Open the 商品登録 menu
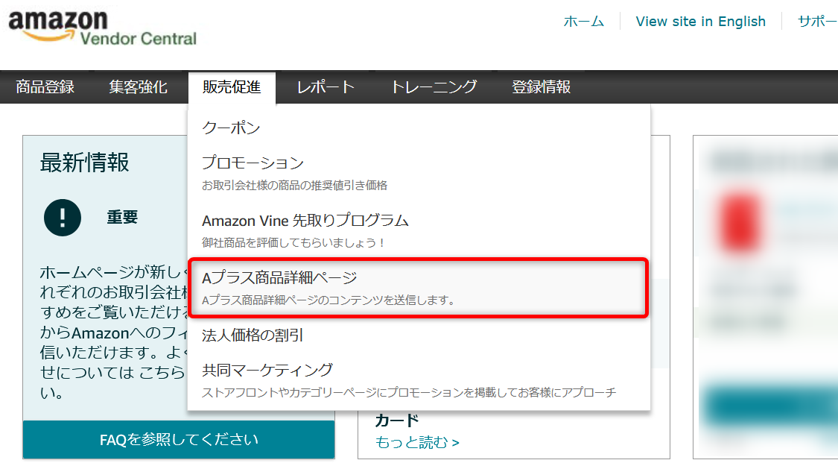 tap(45, 86)
